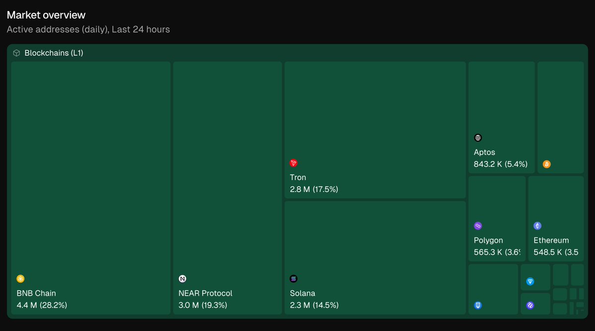Select the Ethereum diamond logo icon
The width and height of the screenshot is (595, 331).
pyautogui.click(x=537, y=226)
